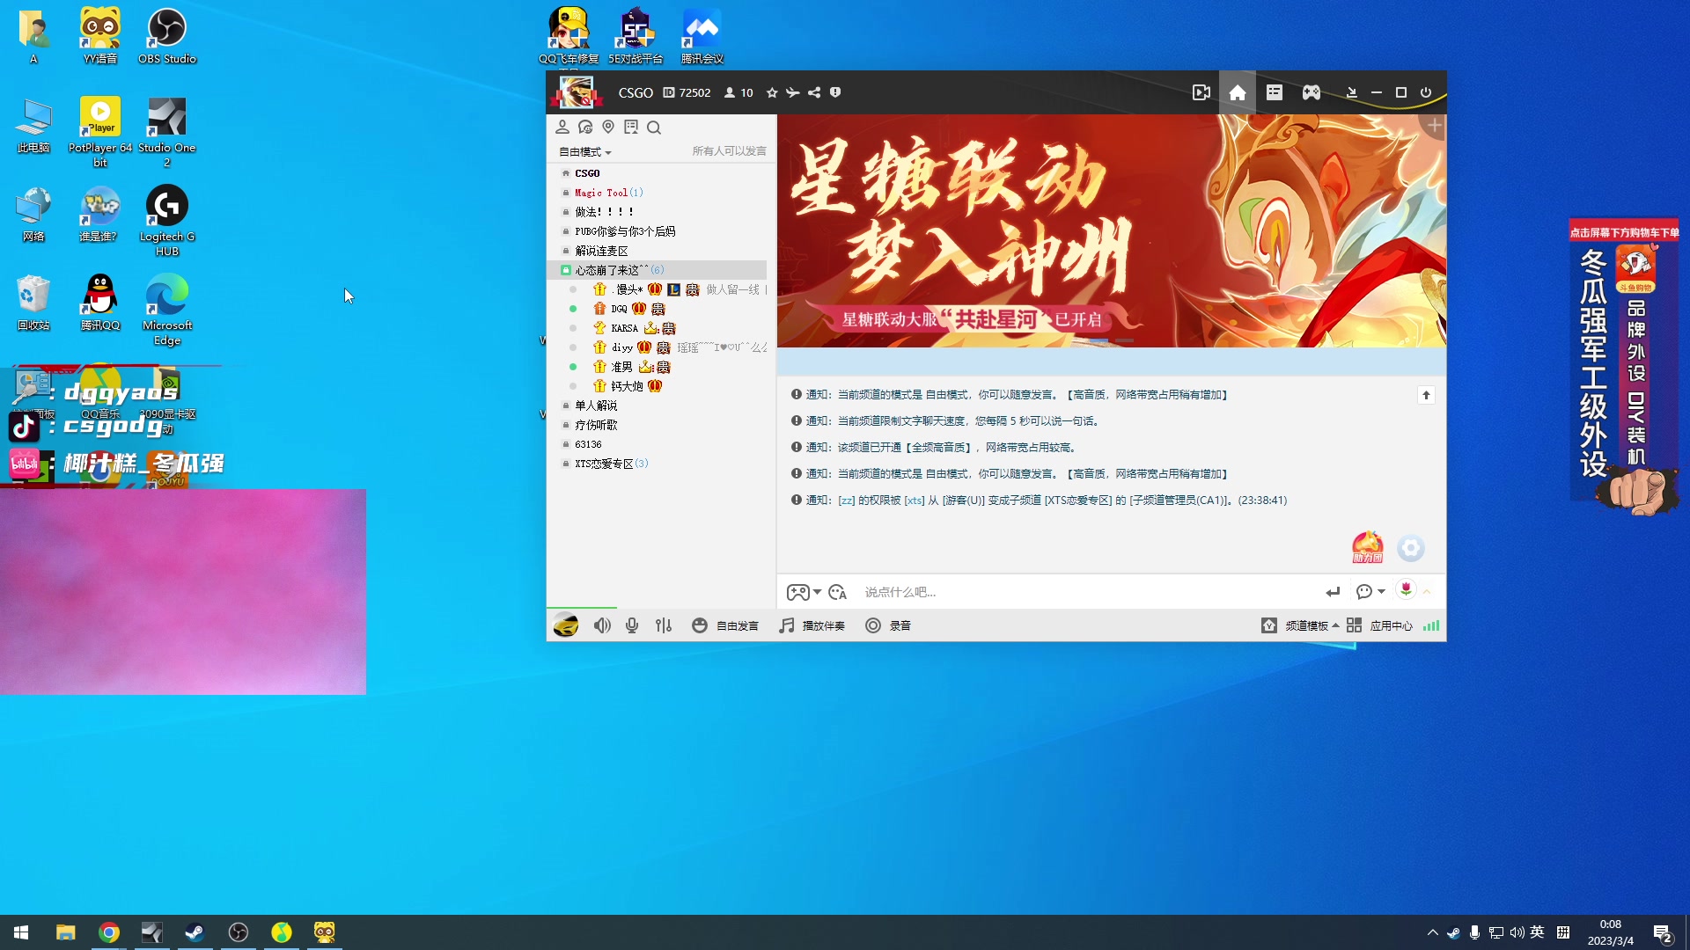Open the user profile icon above channel list
This screenshot has width=1690, height=950.
(x=562, y=128)
